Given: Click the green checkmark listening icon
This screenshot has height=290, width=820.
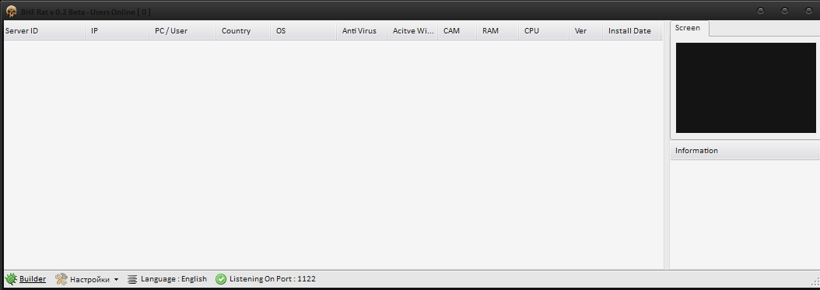Looking at the screenshot, I should (x=221, y=279).
